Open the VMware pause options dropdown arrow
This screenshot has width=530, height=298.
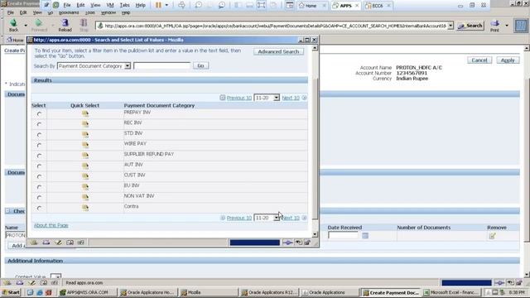point(166,5)
